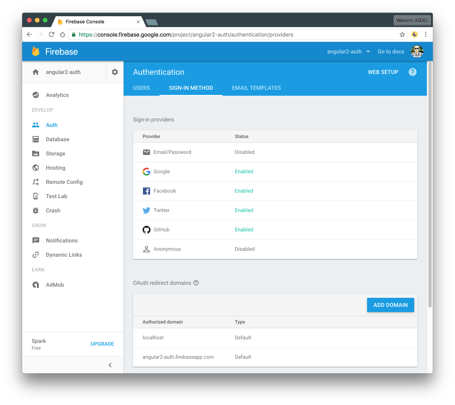Viewport: 455px width, 405px height.
Task: Click the Web Setup button
Action: (383, 72)
